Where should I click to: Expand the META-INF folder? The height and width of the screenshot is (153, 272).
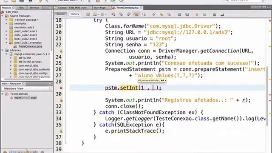(11, 58)
